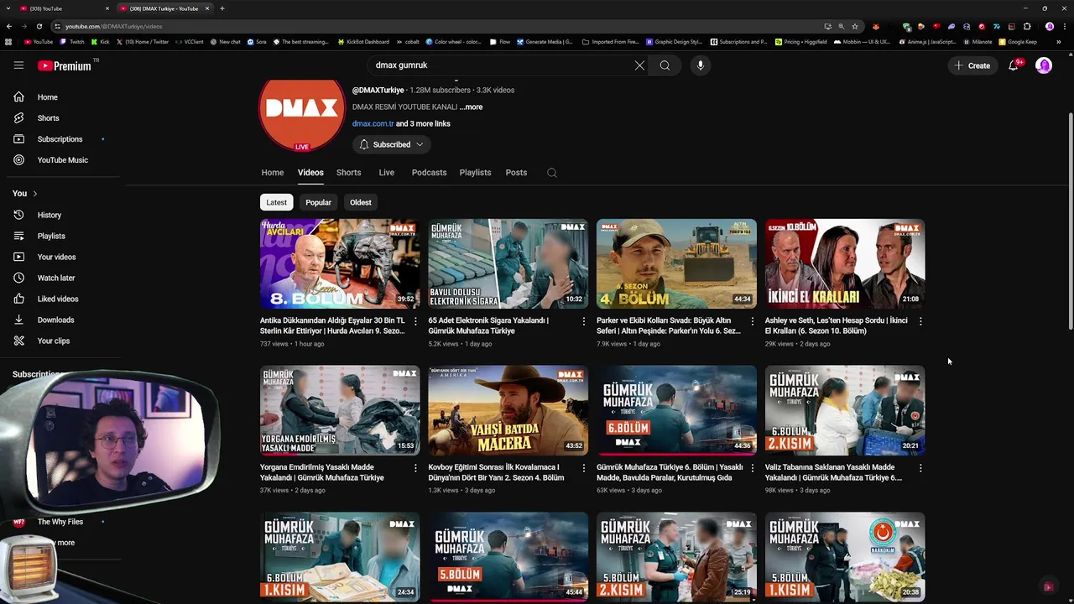The image size is (1074, 604).
Task: Open KickBot Dashboard bookmark
Action: (x=362, y=41)
